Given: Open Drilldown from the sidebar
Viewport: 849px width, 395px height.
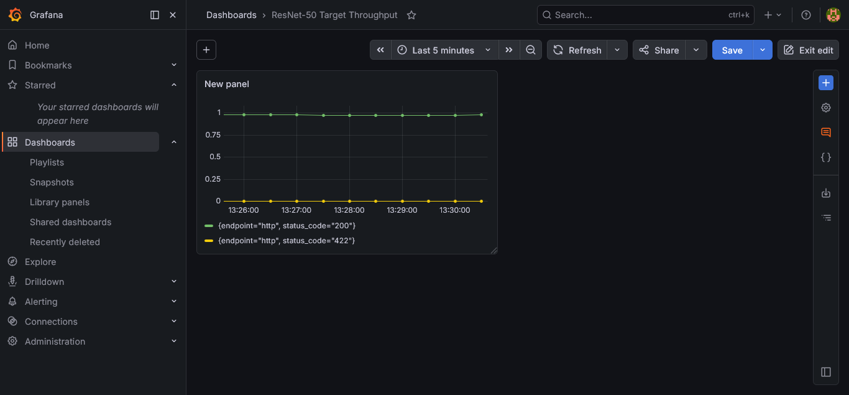Looking at the screenshot, I should click(44, 282).
